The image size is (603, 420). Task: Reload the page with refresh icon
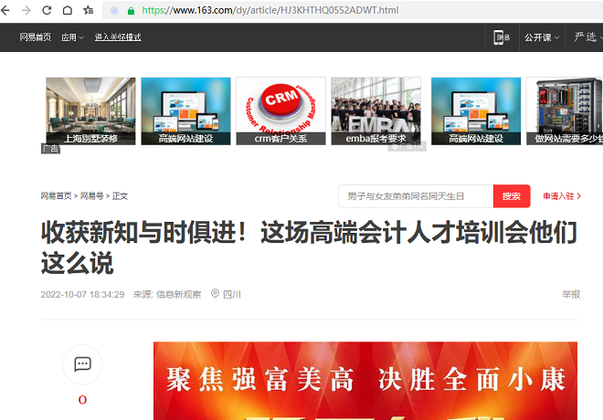point(46,10)
